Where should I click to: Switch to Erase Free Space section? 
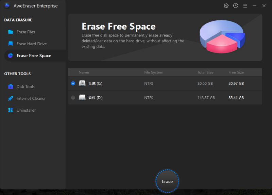point(35,55)
